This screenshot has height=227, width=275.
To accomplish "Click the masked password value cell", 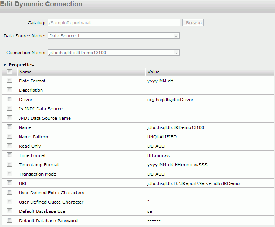I will (x=209, y=221).
